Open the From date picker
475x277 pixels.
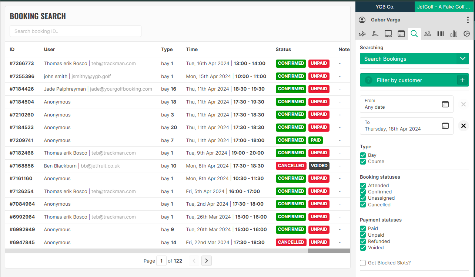tap(445, 104)
